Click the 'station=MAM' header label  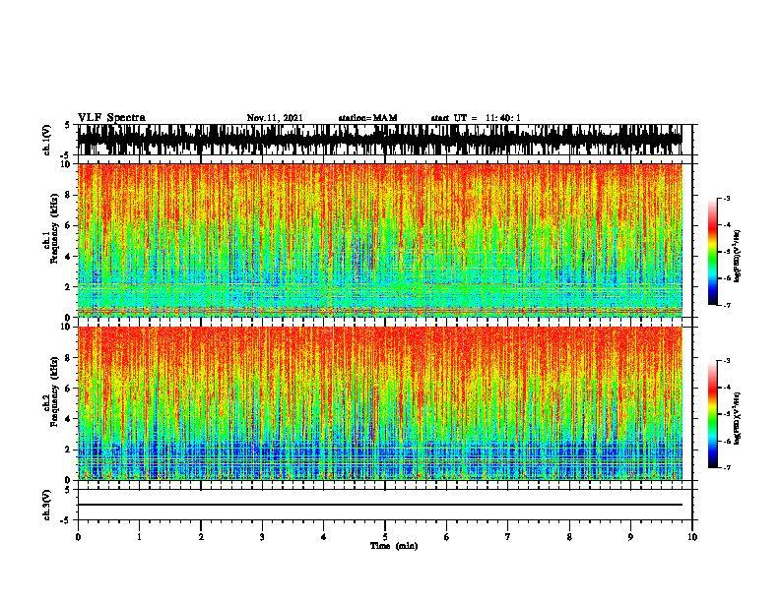(367, 118)
